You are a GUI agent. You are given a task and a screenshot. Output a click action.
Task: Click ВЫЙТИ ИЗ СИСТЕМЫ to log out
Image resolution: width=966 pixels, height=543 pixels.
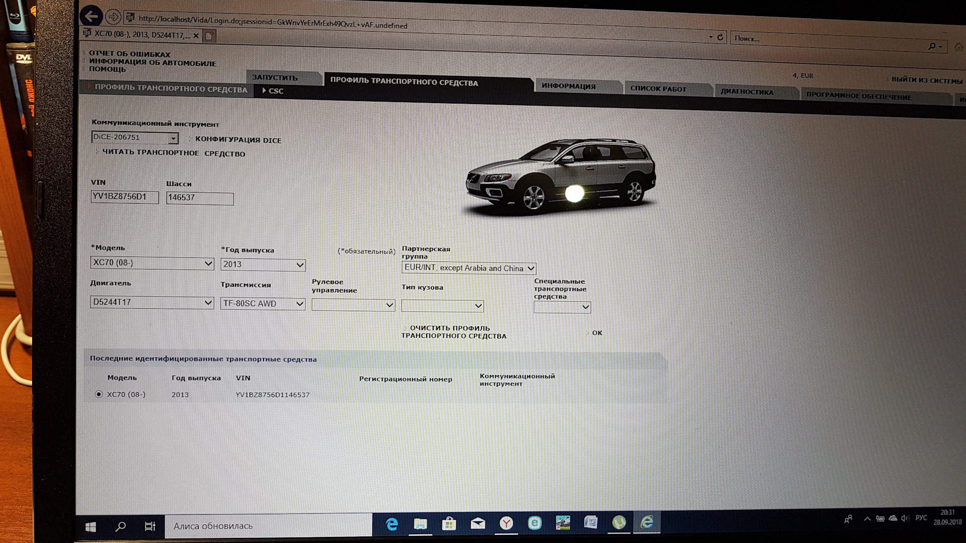927,80
